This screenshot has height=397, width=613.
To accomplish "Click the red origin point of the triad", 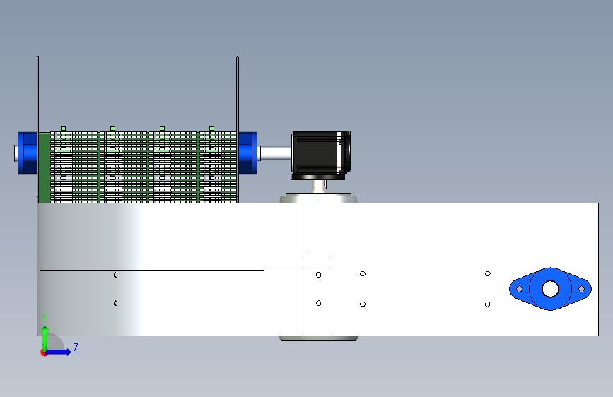I will [x=44, y=352].
